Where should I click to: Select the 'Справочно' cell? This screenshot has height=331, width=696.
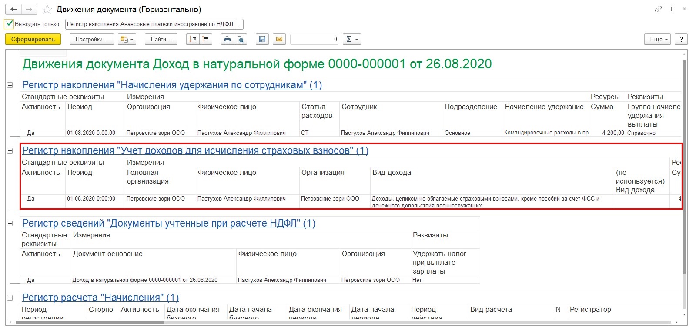(654, 133)
